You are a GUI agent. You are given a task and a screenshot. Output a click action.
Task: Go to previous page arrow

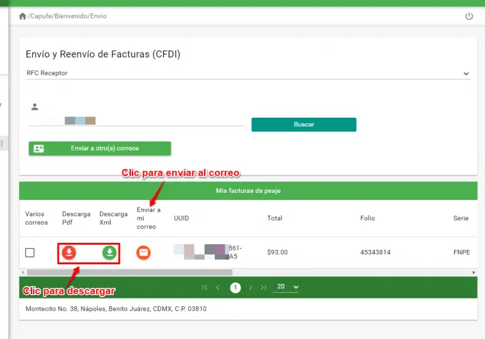[x=219, y=287]
